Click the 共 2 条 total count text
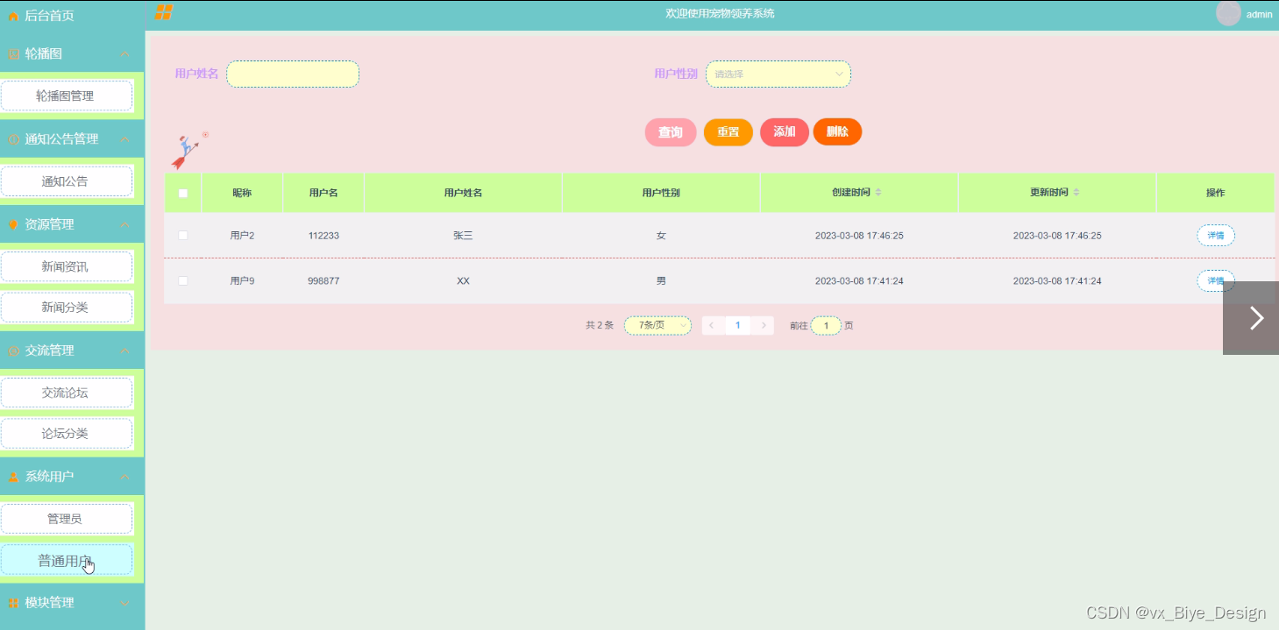This screenshot has height=630, width=1279. pos(600,326)
